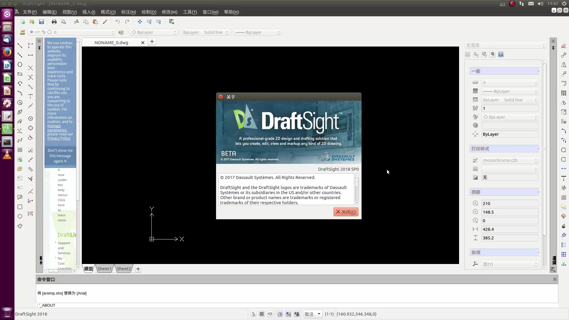The width and height of the screenshot is (569, 320).
Task: Click the Properties color ByLayer swatch dropdown
Action: 510,117
